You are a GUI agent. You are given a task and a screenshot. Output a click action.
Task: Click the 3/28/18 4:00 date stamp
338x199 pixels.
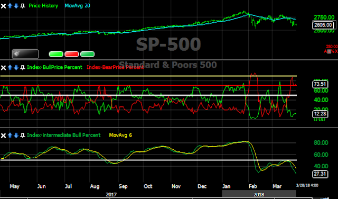click(307, 185)
